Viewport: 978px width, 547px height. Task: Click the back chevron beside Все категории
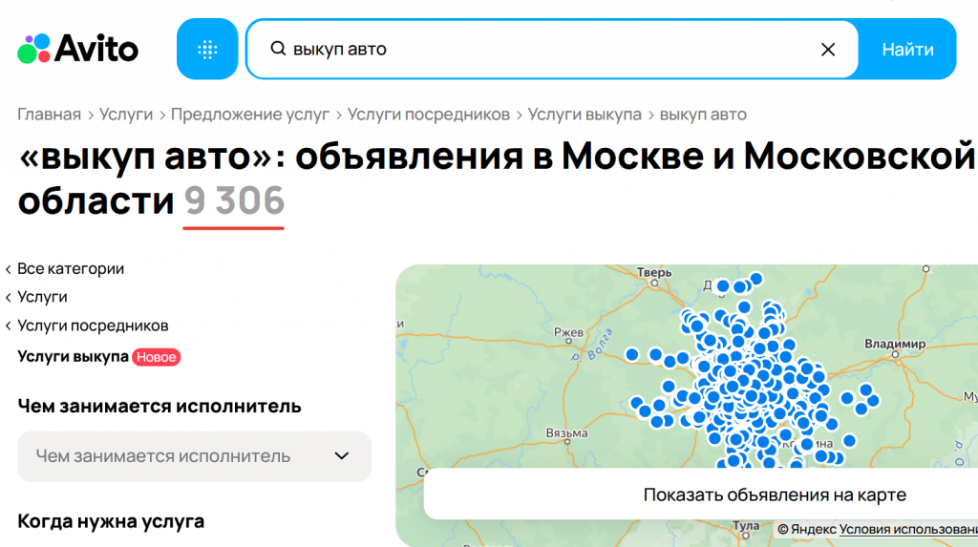[x=8, y=269]
